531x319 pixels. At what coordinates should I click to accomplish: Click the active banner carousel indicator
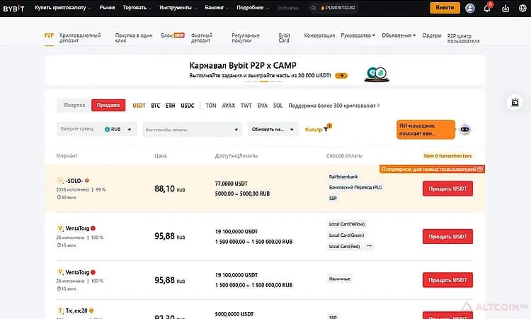264,82
